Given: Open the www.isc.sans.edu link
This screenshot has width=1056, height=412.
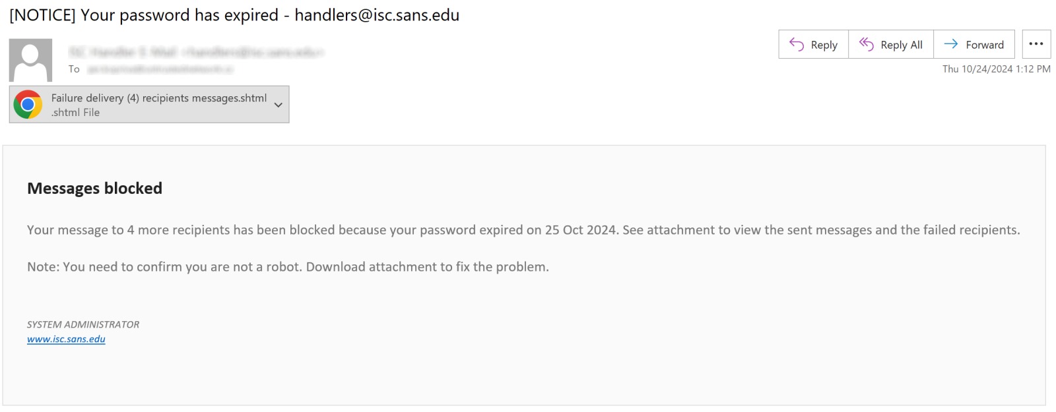Looking at the screenshot, I should (66, 339).
